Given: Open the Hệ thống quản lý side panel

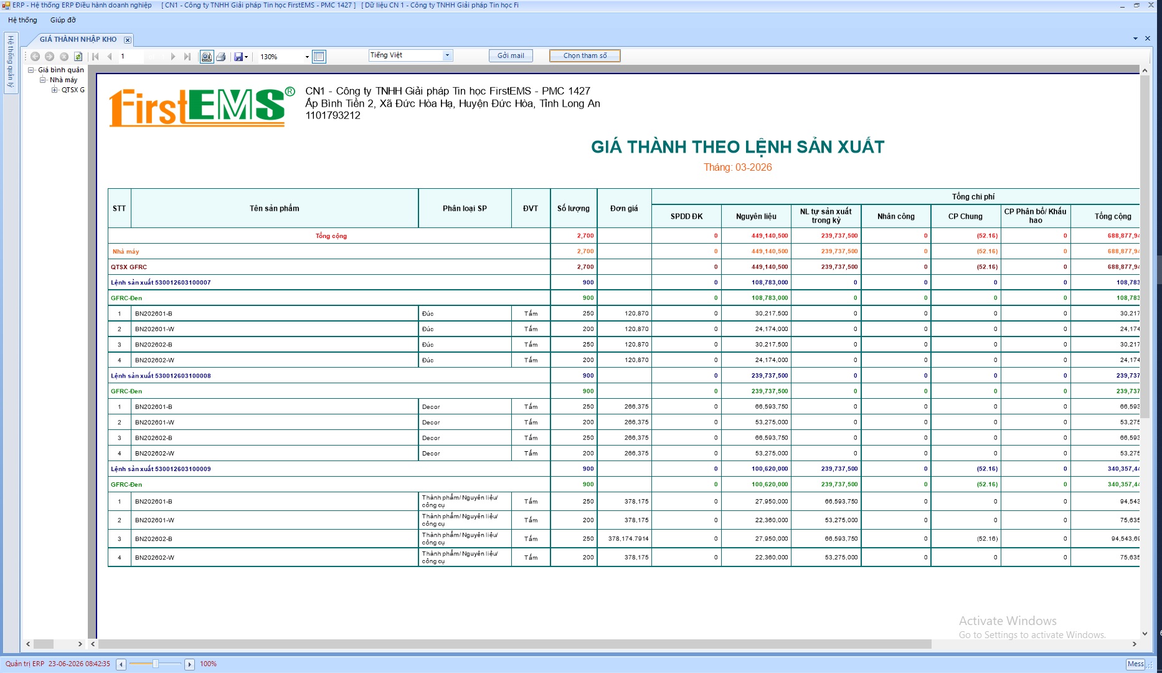Looking at the screenshot, I should point(11,62).
